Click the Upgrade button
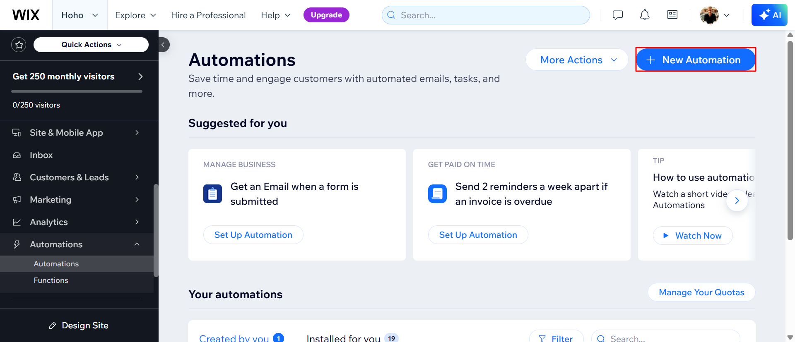Viewport: 795px width, 342px height. click(x=326, y=15)
